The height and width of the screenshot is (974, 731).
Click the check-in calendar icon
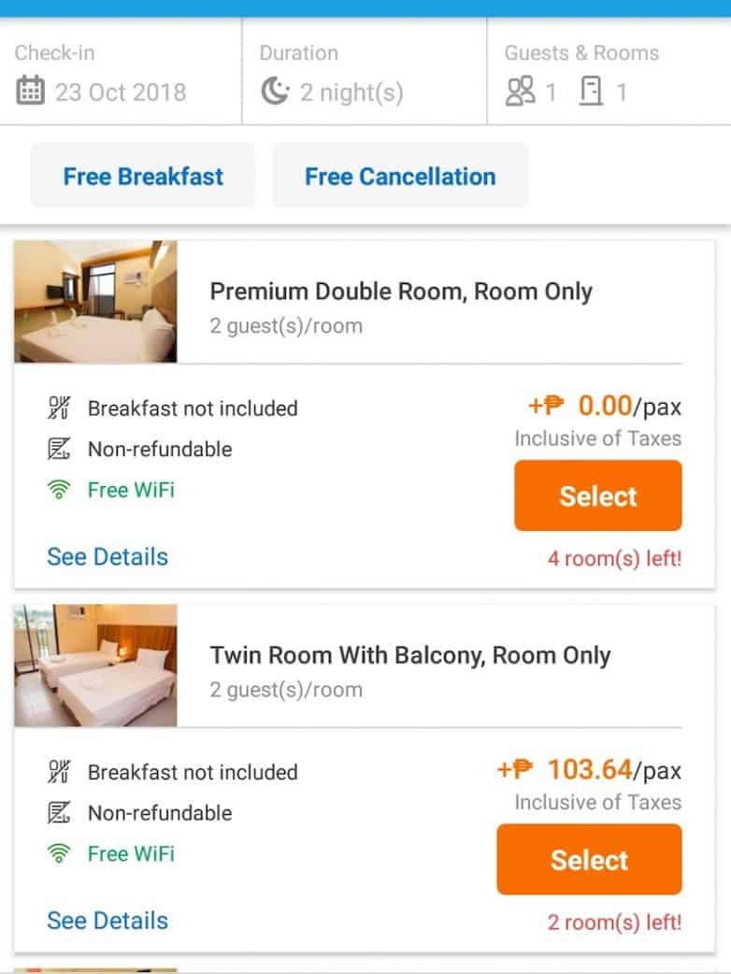(x=31, y=92)
